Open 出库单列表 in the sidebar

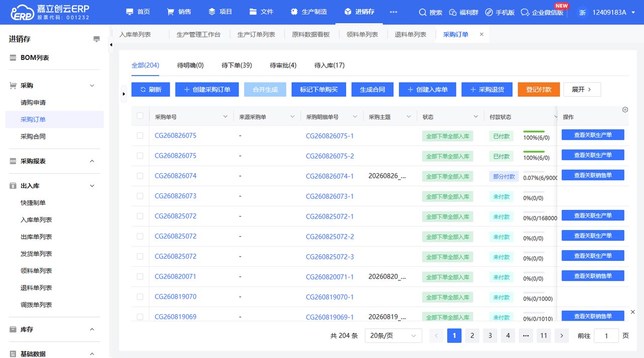(x=36, y=237)
